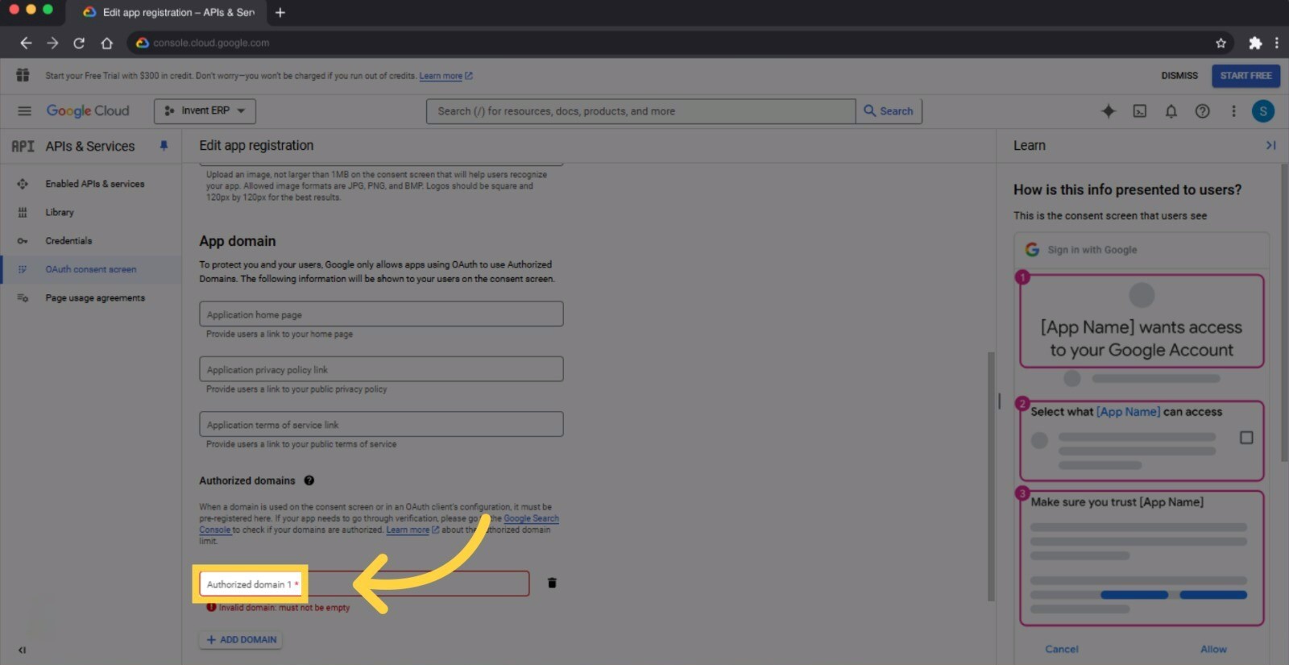Reload the console page

tap(79, 43)
